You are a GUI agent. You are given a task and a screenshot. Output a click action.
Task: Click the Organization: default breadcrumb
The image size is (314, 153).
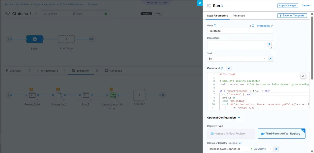pos(44,5)
